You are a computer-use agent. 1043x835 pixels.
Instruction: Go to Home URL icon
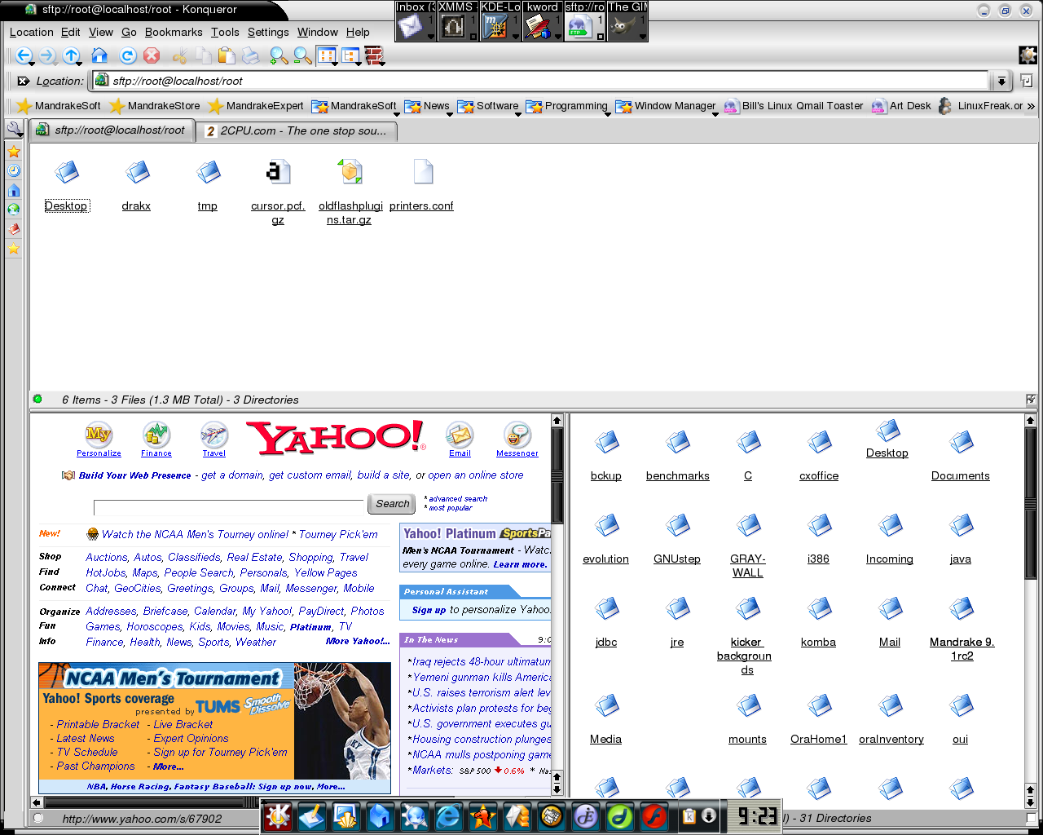click(99, 55)
